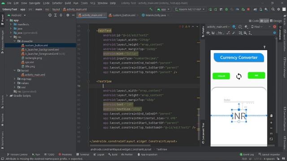Open the design surface layers icon
Image resolution: width=287 pixels, height=161 pixels.
234,27
